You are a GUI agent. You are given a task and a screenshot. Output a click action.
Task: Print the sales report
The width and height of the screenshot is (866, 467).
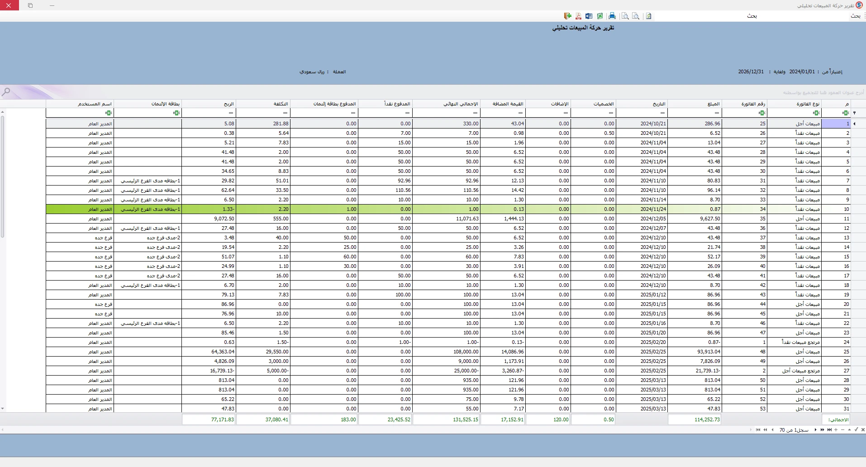coord(612,16)
